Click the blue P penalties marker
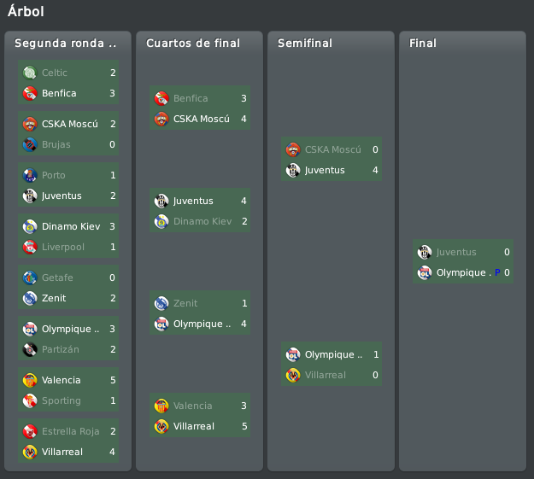Screen dimensions: 534x479 pos(497,272)
